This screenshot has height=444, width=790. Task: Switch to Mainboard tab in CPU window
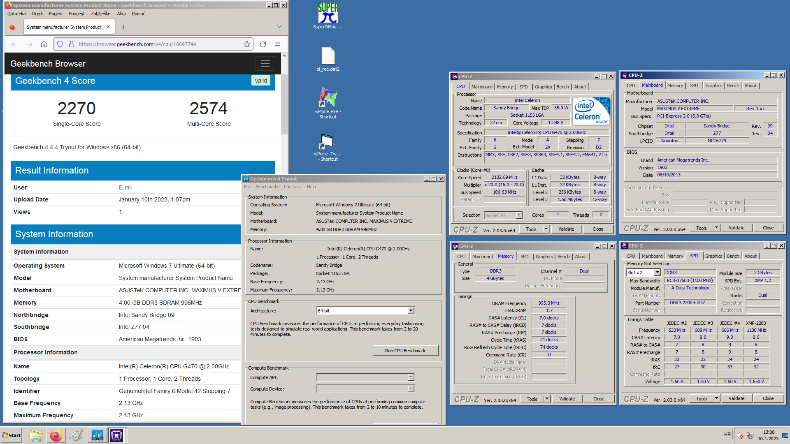(482, 87)
